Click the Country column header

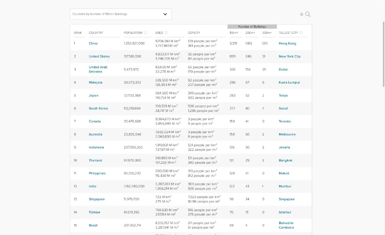coord(96,33)
